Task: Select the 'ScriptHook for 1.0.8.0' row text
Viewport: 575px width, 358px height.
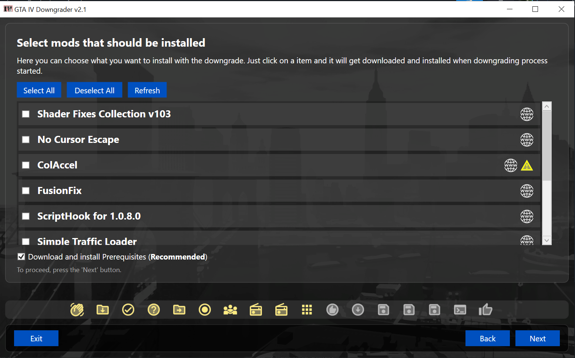Action: (x=89, y=216)
